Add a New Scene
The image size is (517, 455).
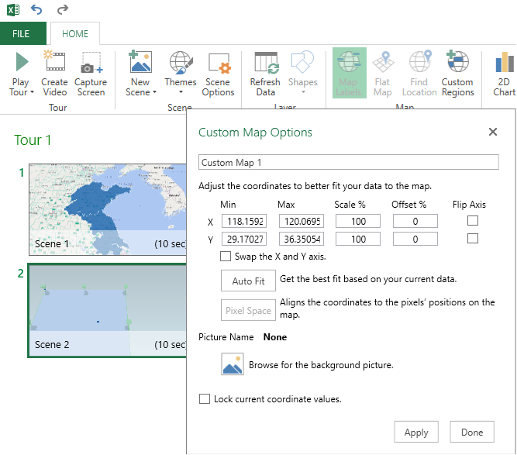[140, 62]
